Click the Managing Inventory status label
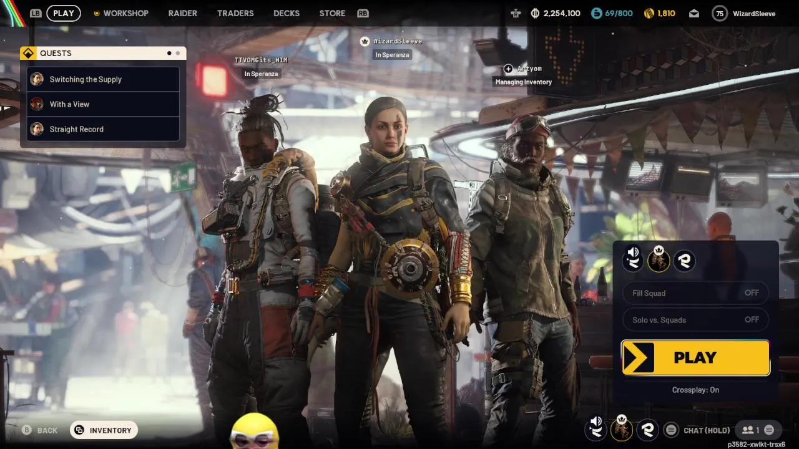This screenshot has width=799, height=449. 524,82
